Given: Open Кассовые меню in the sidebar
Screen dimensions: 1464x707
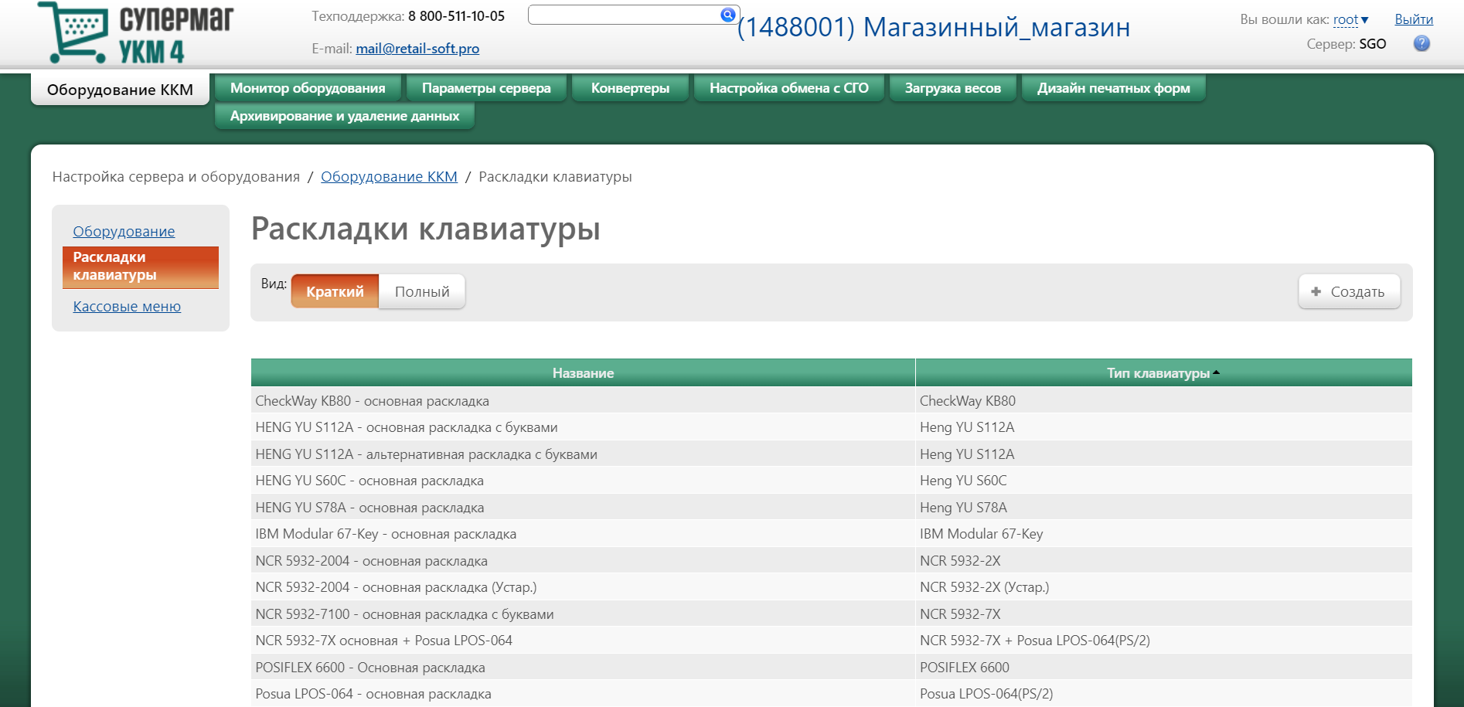Looking at the screenshot, I should pyautogui.click(x=127, y=306).
